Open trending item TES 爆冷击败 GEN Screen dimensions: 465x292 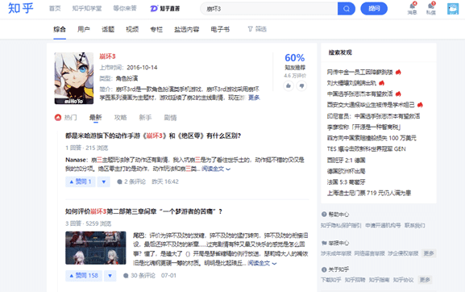coord(366,149)
